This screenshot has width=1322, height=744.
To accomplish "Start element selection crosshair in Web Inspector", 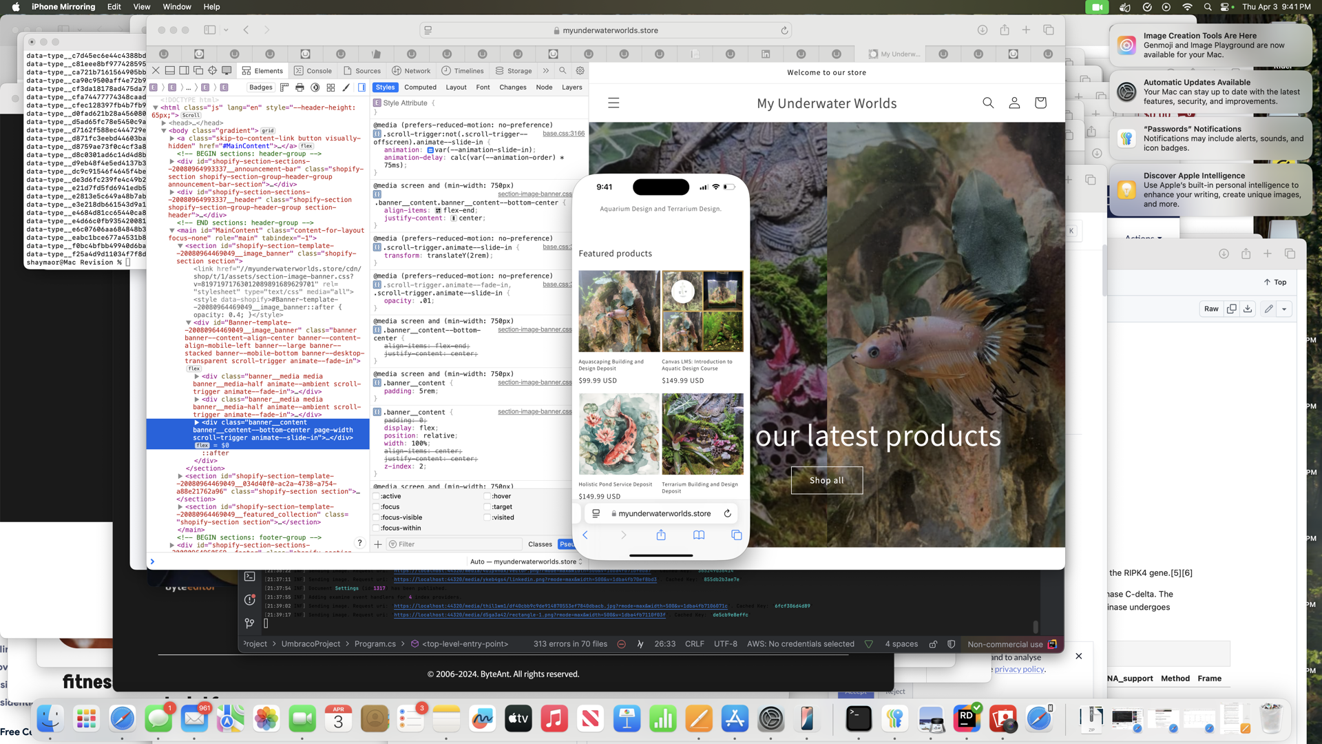I will pos(212,70).
